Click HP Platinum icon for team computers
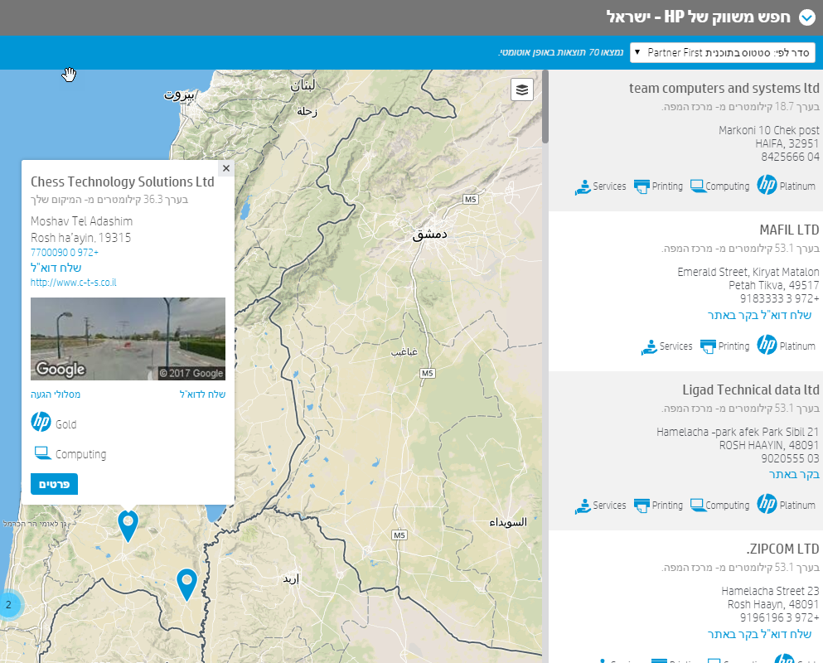The height and width of the screenshot is (663, 823). coord(767,185)
